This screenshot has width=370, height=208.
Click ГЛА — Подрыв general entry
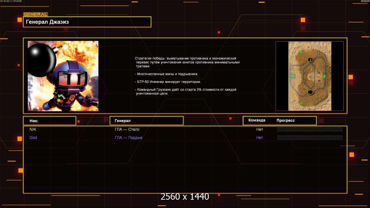pyautogui.click(x=128, y=138)
